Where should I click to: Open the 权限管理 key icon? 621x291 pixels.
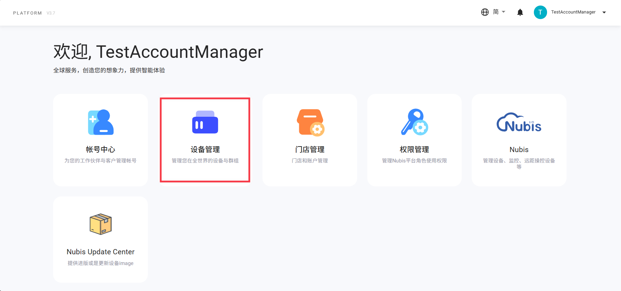click(x=414, y=122)
